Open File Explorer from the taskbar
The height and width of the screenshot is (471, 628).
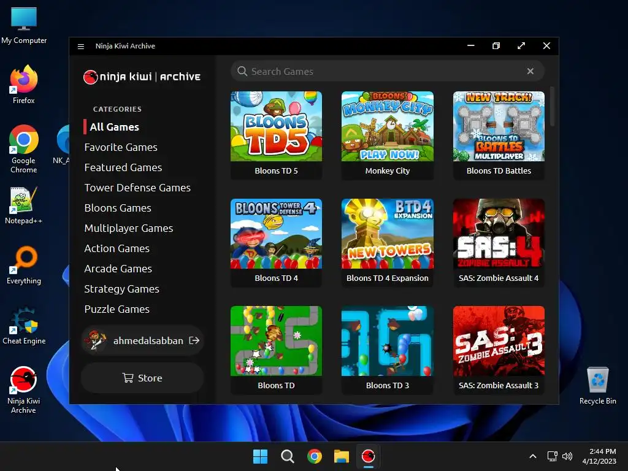click(x=341, y=456)
